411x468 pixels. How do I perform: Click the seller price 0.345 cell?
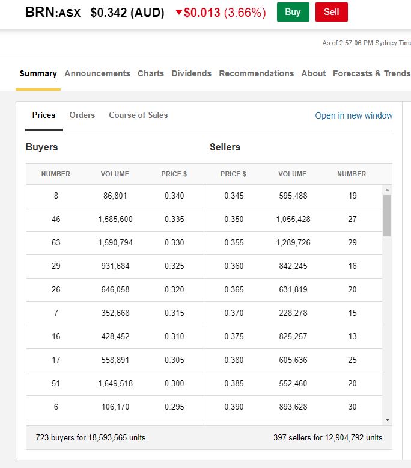[234, 196]
